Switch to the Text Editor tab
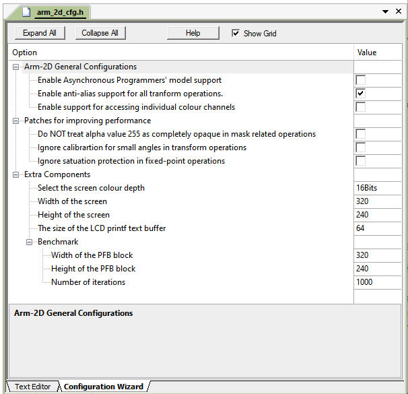The width and height of the screenshot is (408, 394). pos(32,387)
